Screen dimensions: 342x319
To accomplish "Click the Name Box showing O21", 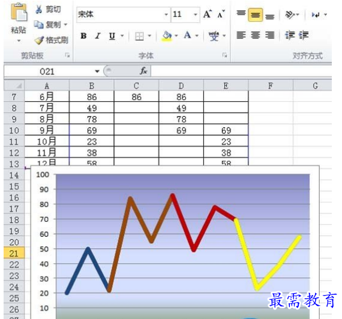I will [x=47, y=71].
